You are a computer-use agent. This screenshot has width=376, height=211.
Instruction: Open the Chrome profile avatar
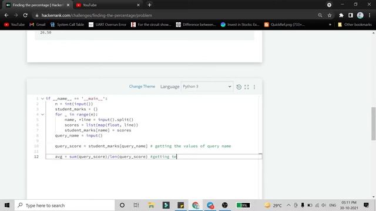tap(360, 15)
